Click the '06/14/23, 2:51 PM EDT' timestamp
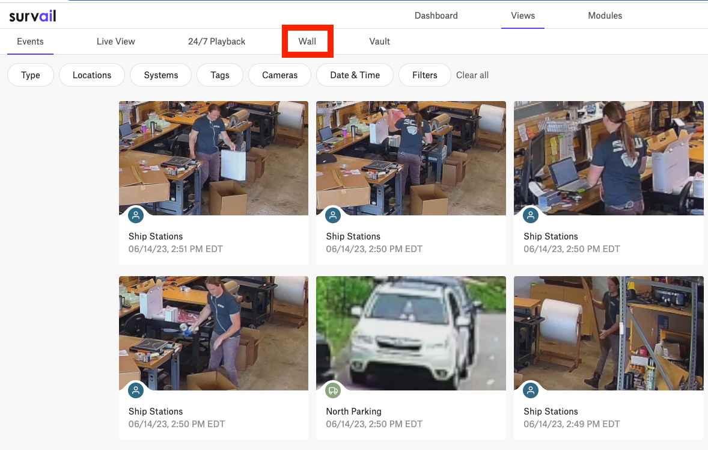The height and width of the screenshot is (450, 708). (x=175, y=249)
